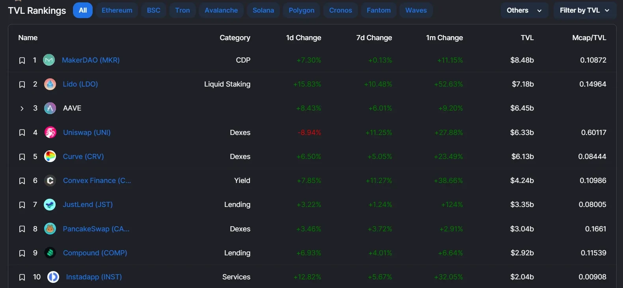Filter rankings by BSC
Screen dimensions: 623x288
tap(154, 10)
